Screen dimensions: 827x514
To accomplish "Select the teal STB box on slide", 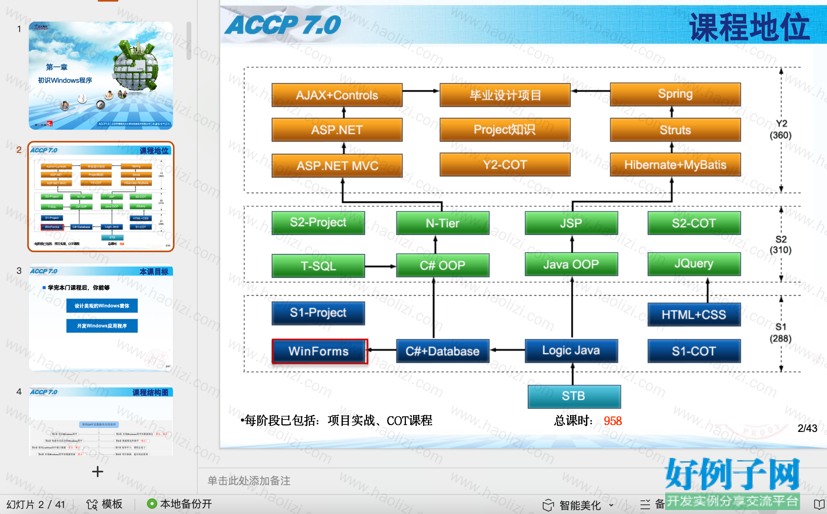I will click(574, 396).
